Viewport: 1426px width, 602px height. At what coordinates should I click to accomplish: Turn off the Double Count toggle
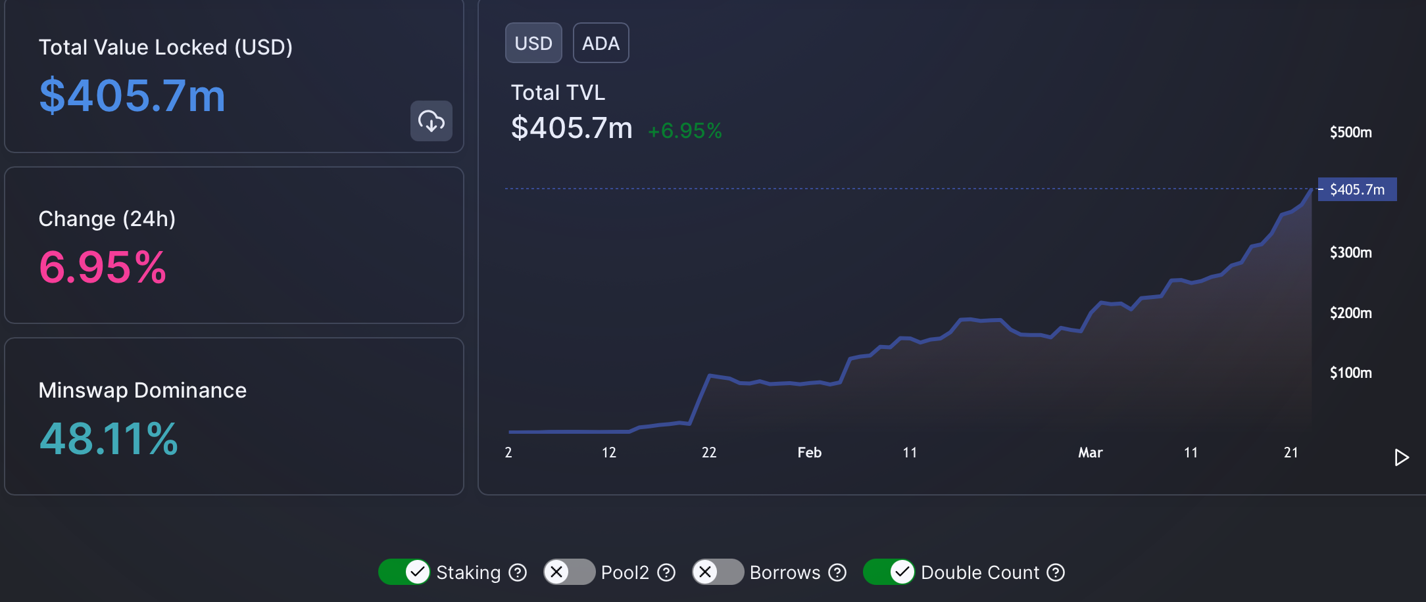[889, 572]
